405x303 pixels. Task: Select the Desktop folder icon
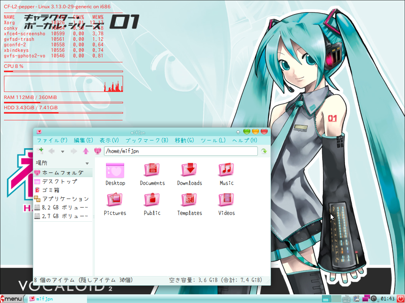tap(115, 170)
